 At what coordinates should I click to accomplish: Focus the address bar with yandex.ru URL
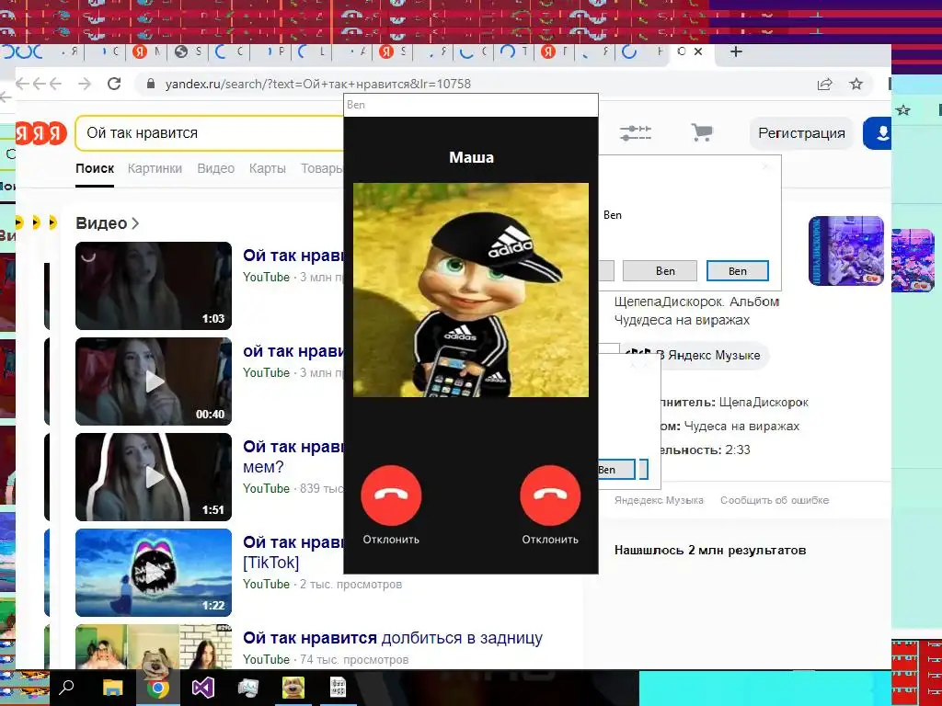pyautogui.click(x=317, y=84)
